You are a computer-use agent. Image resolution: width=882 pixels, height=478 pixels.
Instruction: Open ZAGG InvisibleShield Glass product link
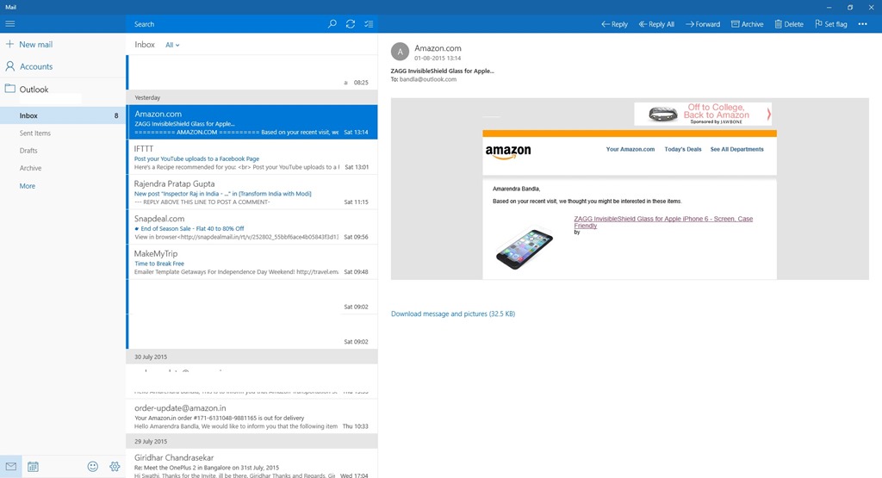tap(663, 222)
